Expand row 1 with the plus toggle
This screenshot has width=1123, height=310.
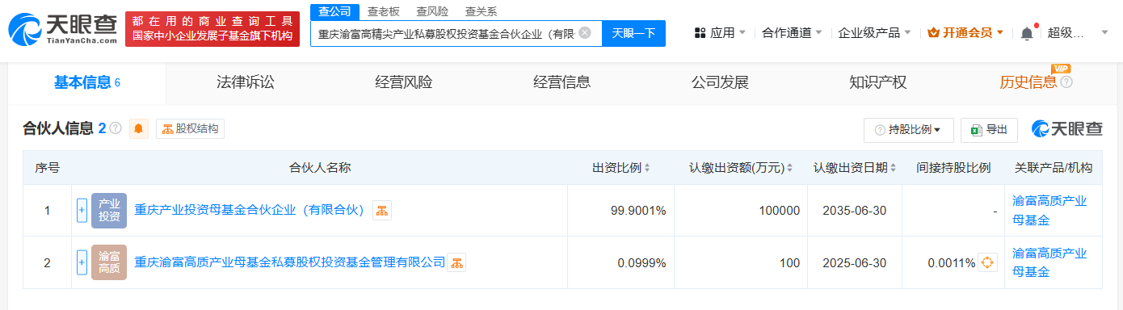tap(82, 211)
